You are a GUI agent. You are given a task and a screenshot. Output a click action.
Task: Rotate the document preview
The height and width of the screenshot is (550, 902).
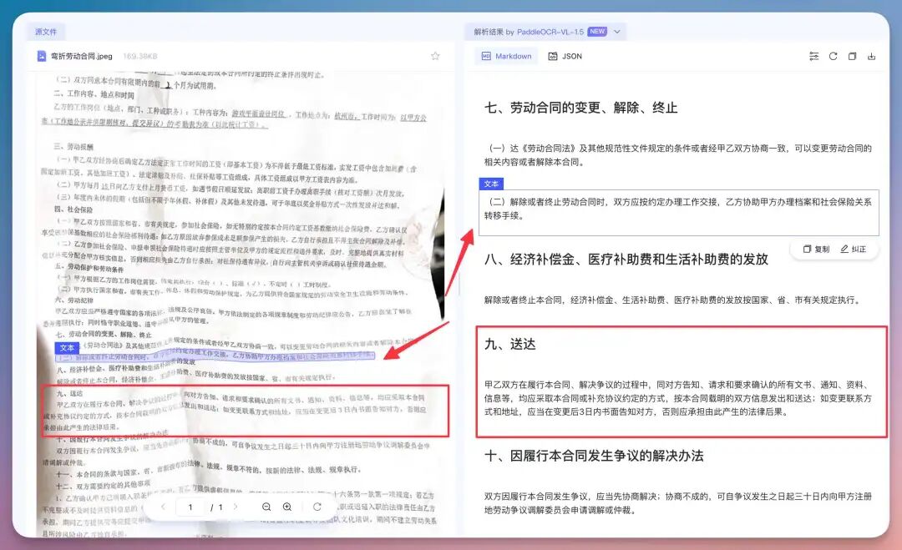[x=317, y=507]
